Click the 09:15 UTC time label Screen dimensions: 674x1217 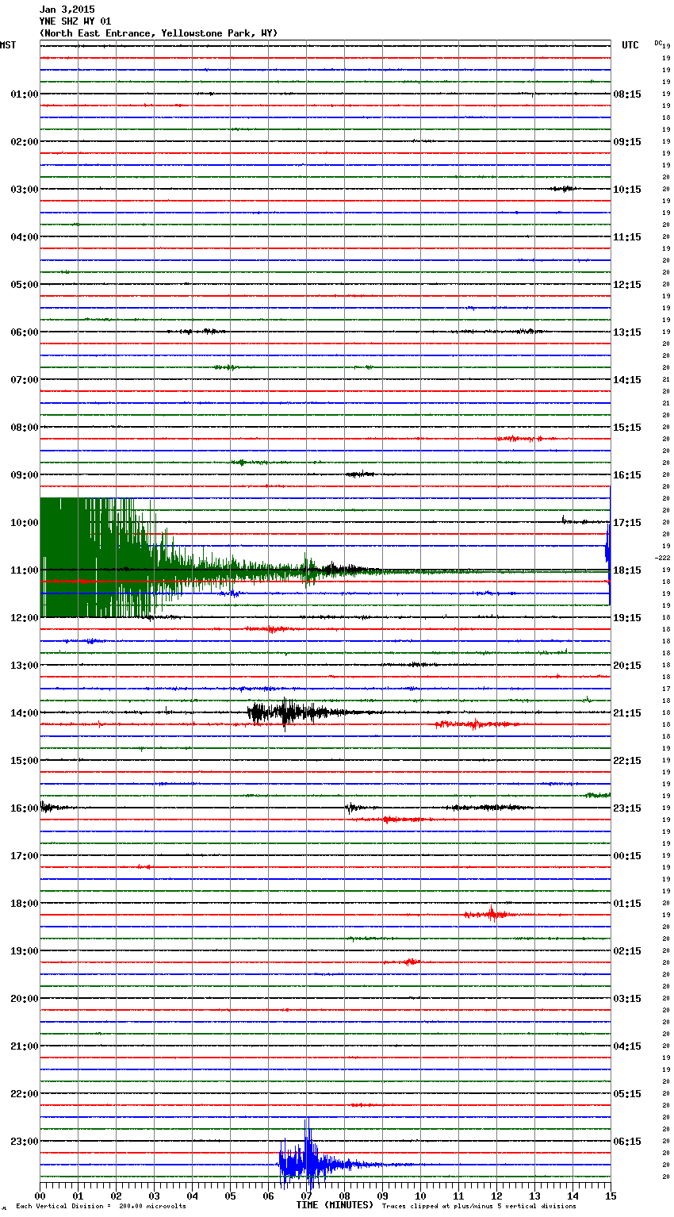pos(627,142)
